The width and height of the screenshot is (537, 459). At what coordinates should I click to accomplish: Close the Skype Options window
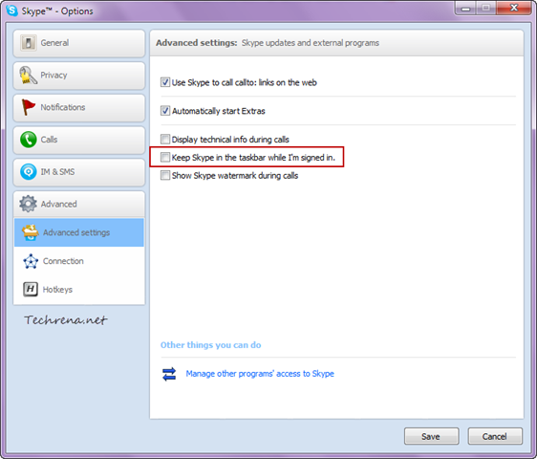pos(514,8)
